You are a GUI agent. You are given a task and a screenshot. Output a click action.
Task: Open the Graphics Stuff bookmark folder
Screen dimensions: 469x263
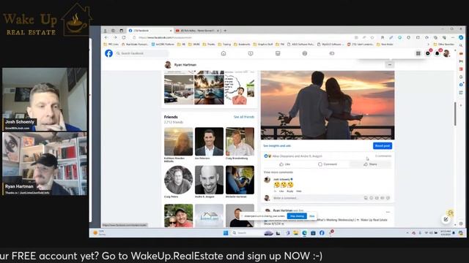click(x=263, y=45)
